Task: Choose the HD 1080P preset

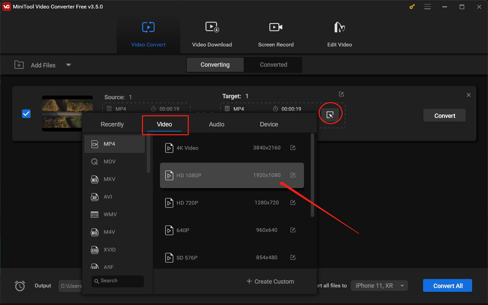Action: (x=232, y=175)
